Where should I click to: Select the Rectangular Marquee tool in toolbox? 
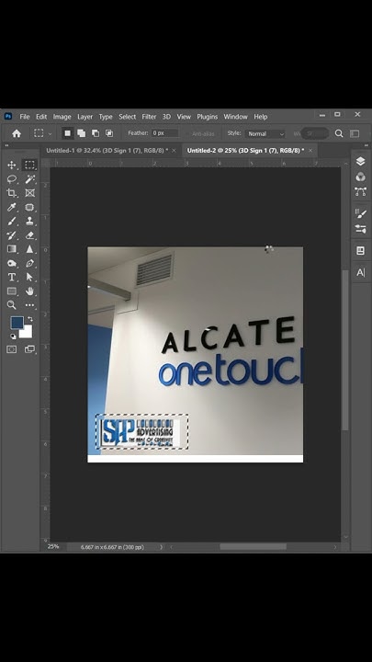tap(29, 165)
